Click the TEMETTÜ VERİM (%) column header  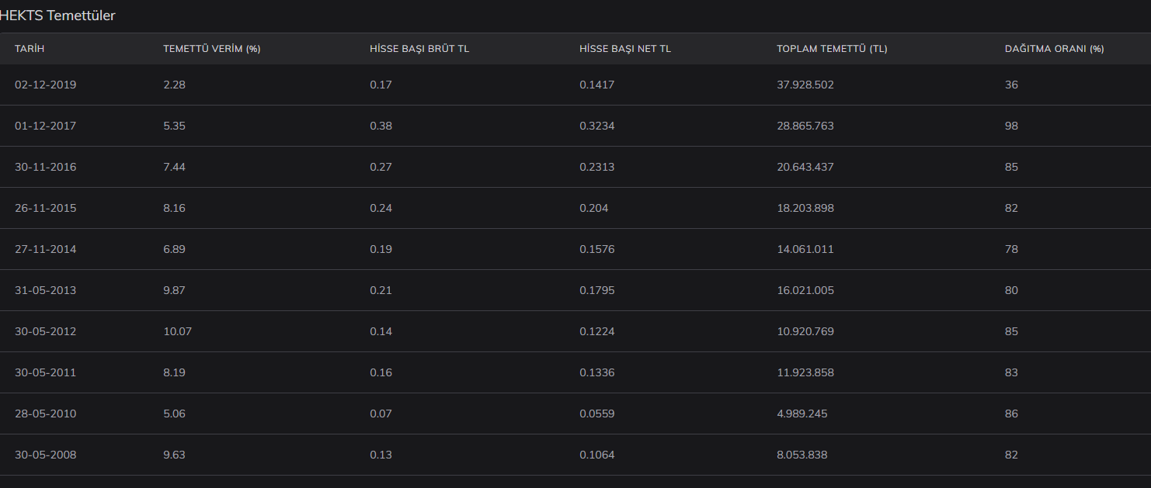click(211, 49)
